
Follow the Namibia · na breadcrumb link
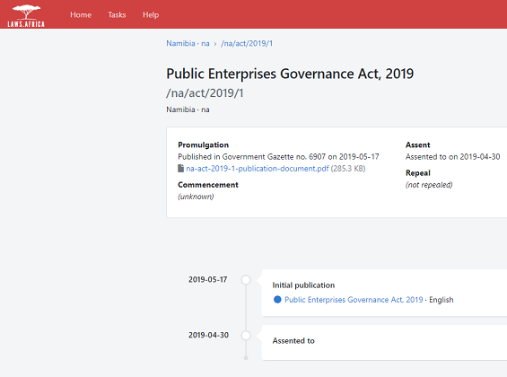[x=188, y=43]
